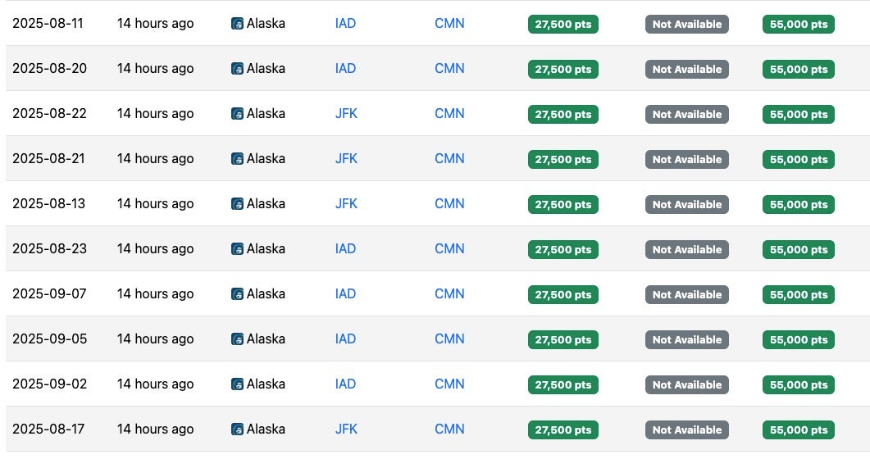Click 27,500 pts badge for 2025-08-20
The width and height of the screenshot is (870, 459).
[x=563, y=70]
